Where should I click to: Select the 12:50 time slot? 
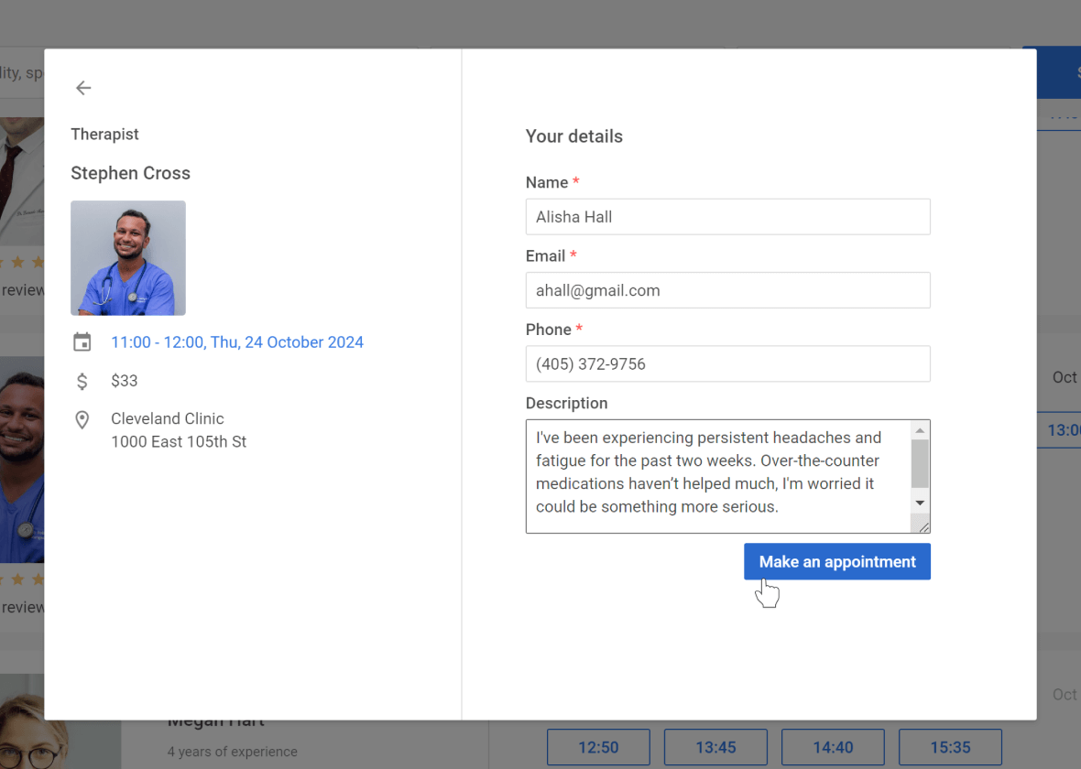coord(598,747)
